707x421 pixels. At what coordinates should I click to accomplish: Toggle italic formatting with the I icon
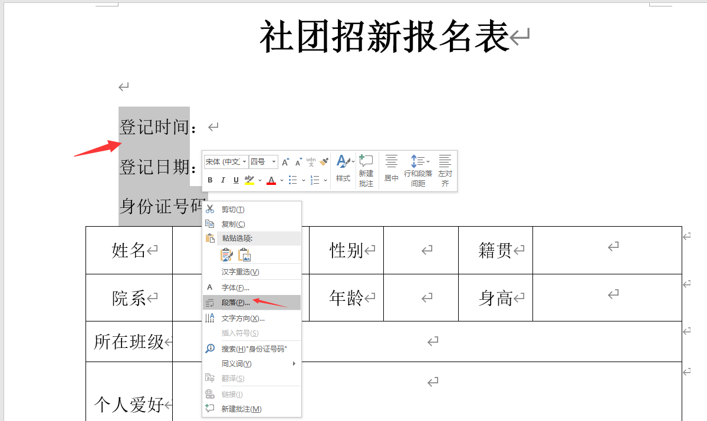click(x=223, y=179)
